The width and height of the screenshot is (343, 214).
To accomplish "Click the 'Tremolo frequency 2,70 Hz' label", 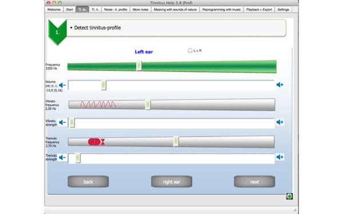I will pyautogui.click(x=52, y=142).
